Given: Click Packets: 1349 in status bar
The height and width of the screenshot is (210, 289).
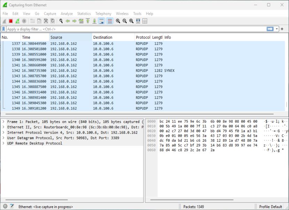Looking at the screenshot, I should pos(194,207).
